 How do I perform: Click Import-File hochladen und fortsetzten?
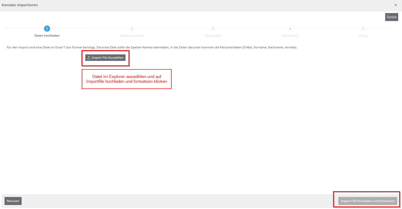click(368, 201)
